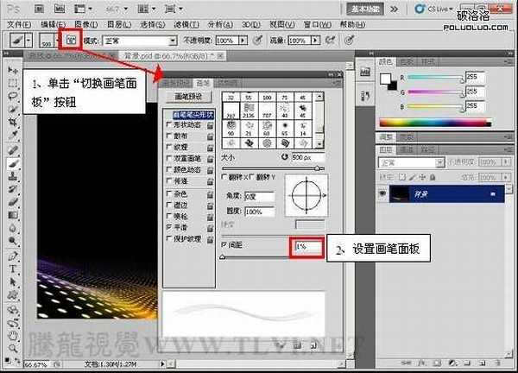The image size is (518, 373).
Task: Enable the 形状动态 (Shape Dynamics) checkbox
Action: pos(168,125)
